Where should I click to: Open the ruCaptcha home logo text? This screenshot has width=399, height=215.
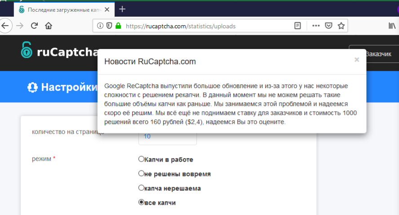[67, 52]
